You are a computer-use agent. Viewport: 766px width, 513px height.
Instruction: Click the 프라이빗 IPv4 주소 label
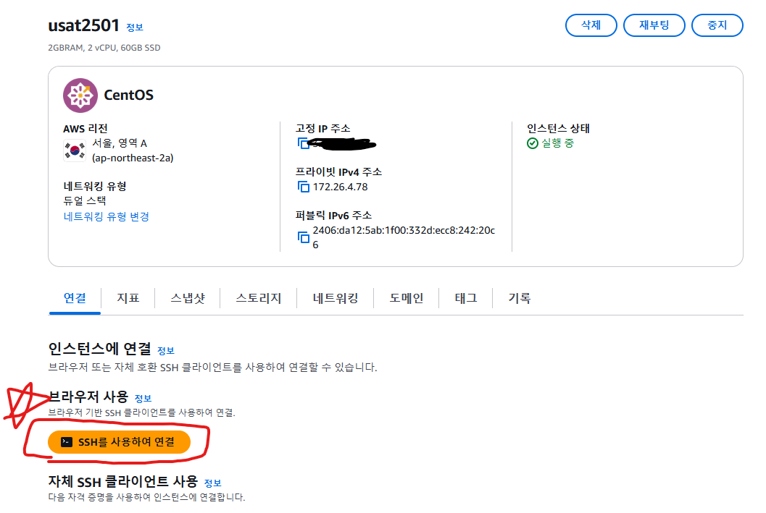338,172
